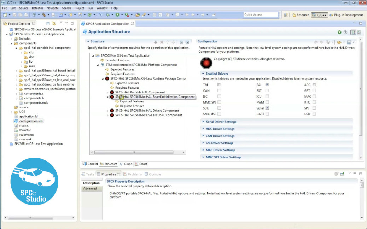Click the Configuration panel open folder icon
The width and height of the screenshot is (367, 229).
point(339,42)
